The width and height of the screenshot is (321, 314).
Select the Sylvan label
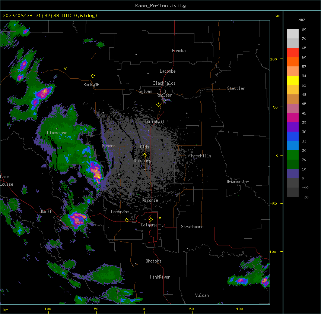(x=145, y=91)
